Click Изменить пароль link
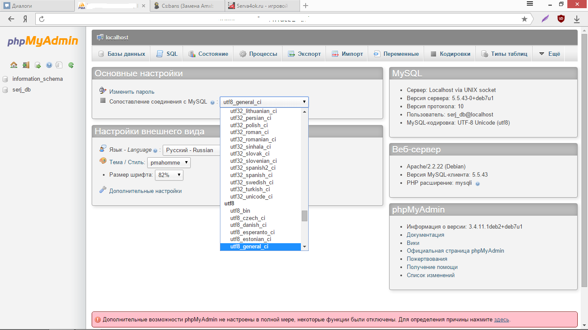 tap(132, 92)
